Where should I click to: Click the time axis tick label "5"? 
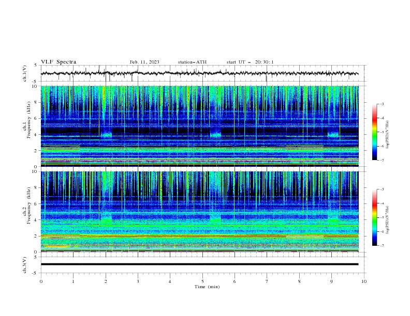tap(202, 281)
